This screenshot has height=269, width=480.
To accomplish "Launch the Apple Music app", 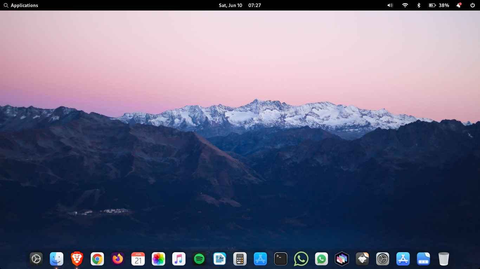I will [x=179, y=258].
